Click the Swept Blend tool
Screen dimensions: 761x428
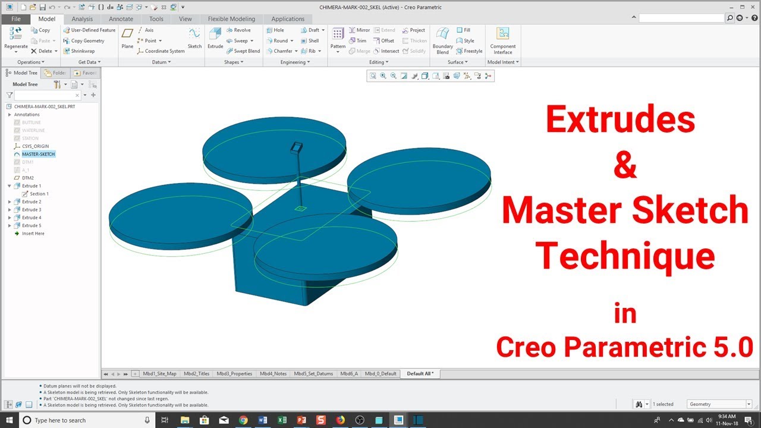(x=243, y=51)
